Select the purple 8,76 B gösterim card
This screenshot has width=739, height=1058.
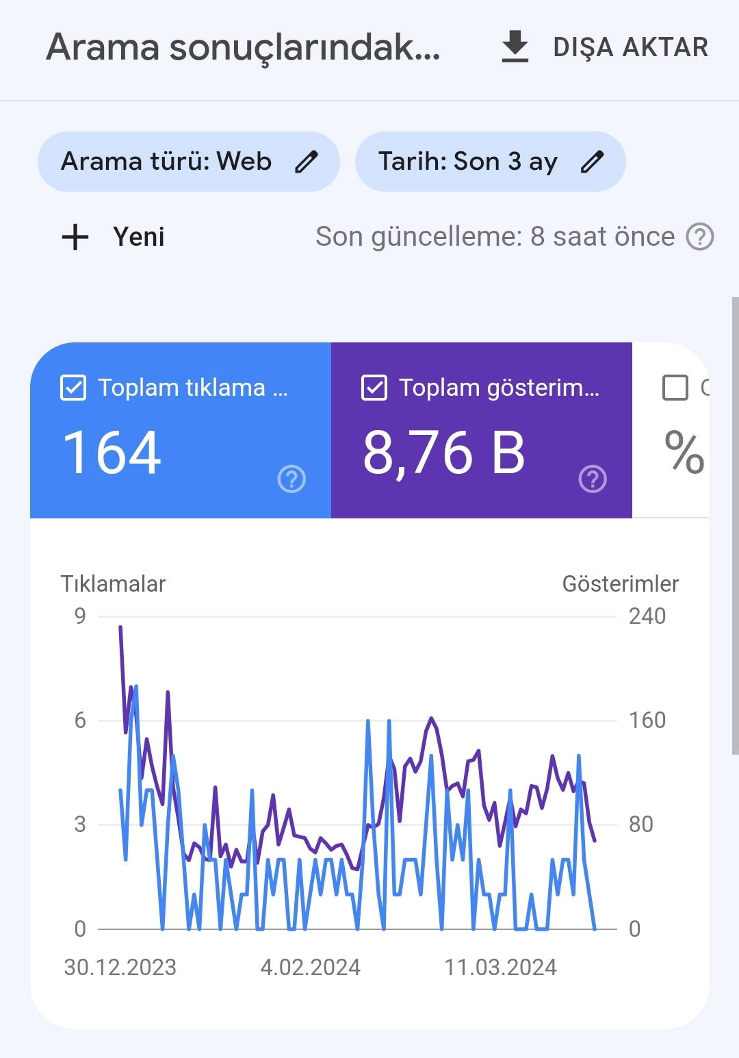coord(482,430)
